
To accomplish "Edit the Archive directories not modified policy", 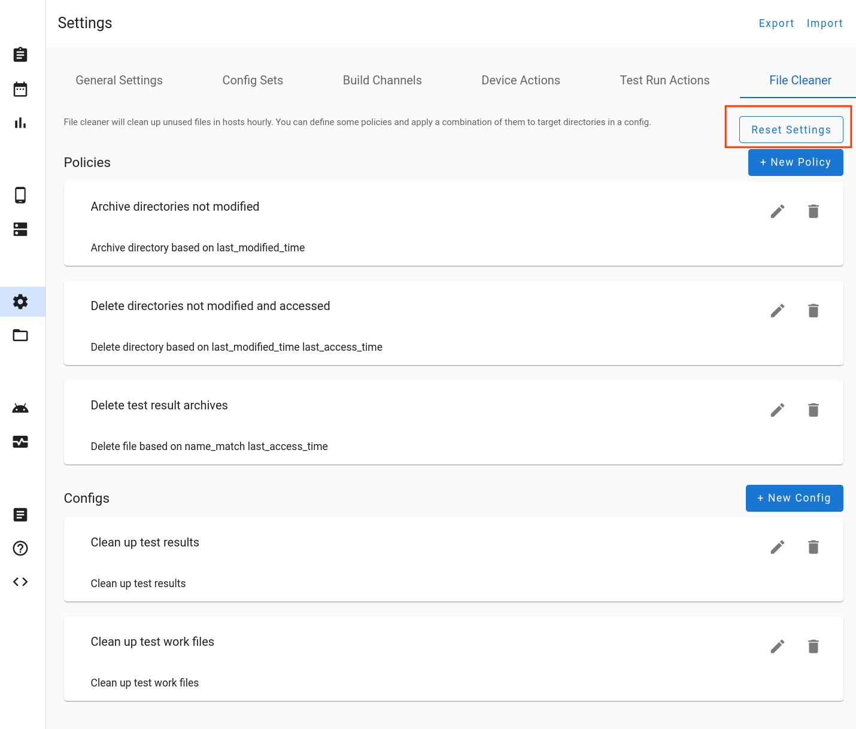I will tap(777, 211).
